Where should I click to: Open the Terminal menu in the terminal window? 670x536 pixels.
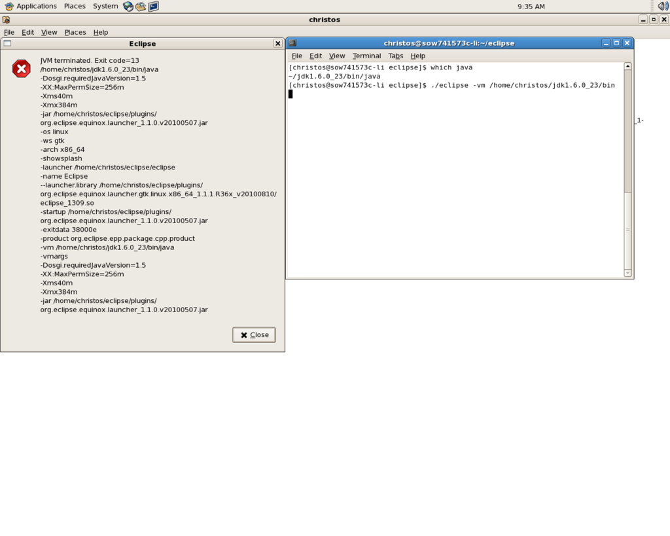click(366, 56)
